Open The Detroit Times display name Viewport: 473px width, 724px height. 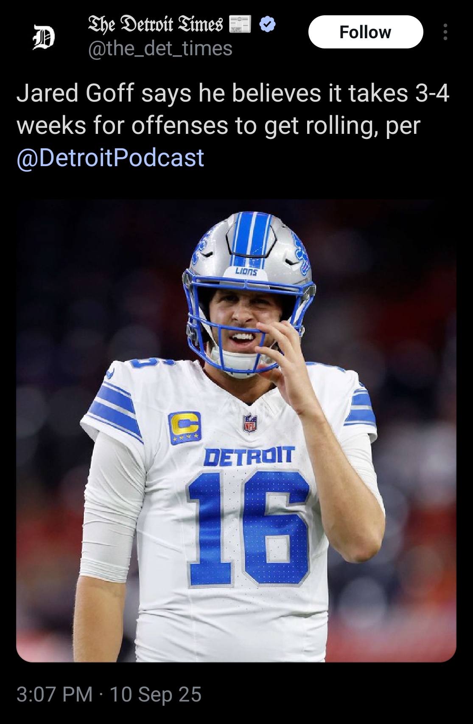155,24
